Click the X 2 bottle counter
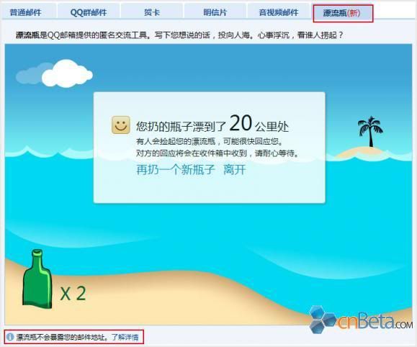The width and height of the screenshot is (417, 347). (x=73, y=294)
